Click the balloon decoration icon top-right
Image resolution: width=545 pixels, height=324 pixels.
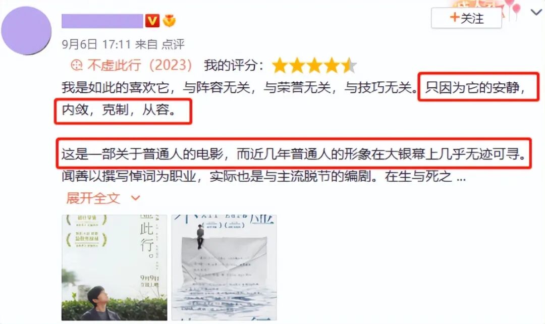tap(513, 9)
